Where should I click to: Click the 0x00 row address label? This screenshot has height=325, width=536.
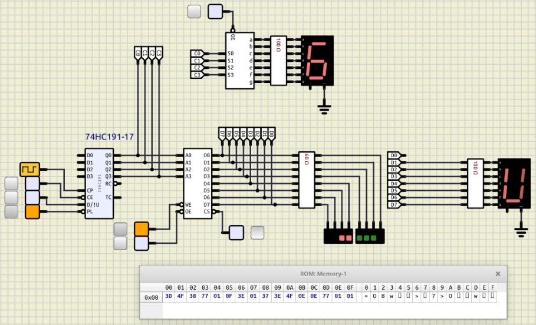tap(151, 297)
